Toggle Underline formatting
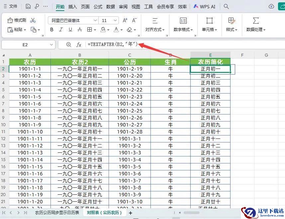This screenshot has width=285, height=219. (x=70, y=30)
